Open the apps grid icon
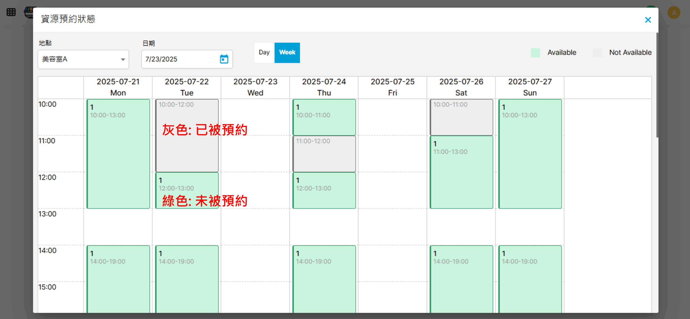Viewport: 690px width, 319px height. [11, 12]
